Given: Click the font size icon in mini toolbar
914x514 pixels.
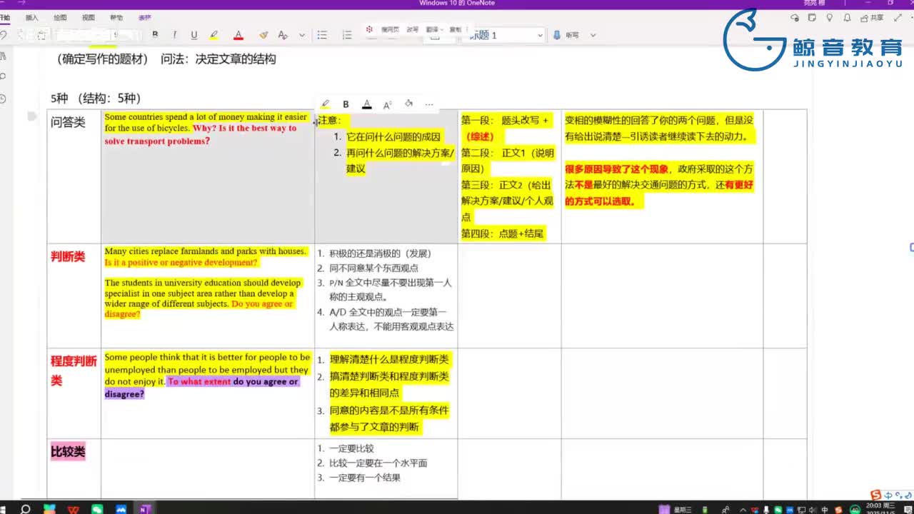Looking at the screenshot, I should coord(388,104).
